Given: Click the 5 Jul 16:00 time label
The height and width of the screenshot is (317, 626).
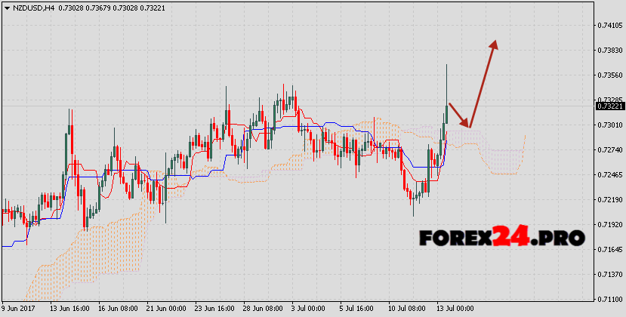Looking at the screenshot, I should coord(358,309).
